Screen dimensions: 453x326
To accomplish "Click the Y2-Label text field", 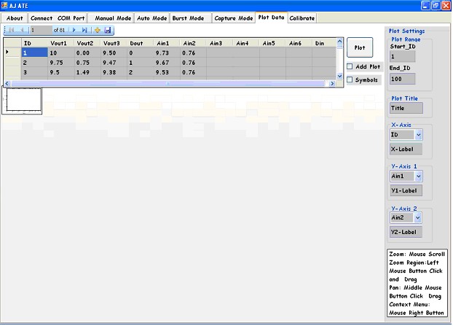I will click(x=406, y=232).
